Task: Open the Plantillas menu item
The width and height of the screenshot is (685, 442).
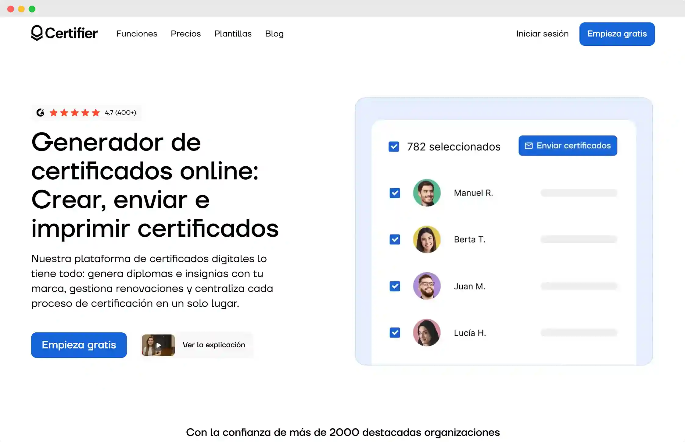Action: tap(233, 34)
